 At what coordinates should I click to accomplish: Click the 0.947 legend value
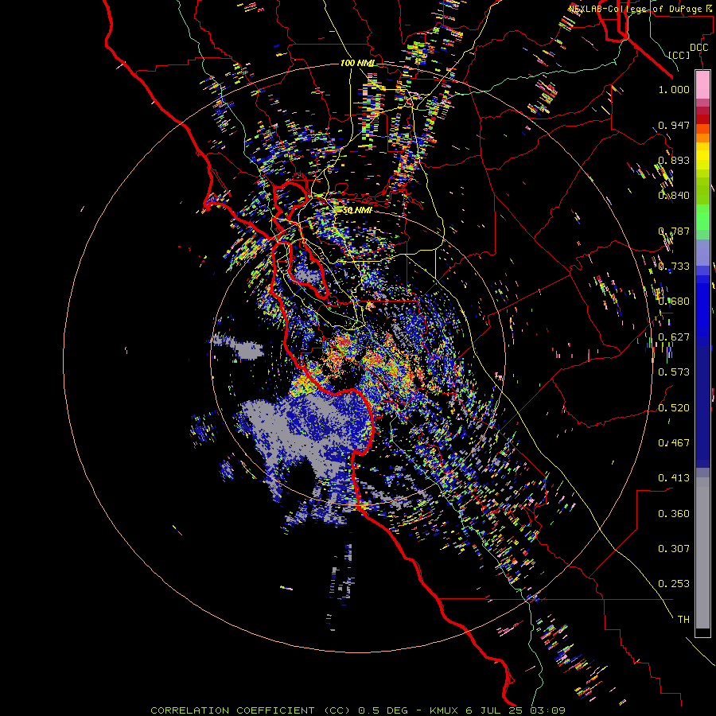coord(674,125)
